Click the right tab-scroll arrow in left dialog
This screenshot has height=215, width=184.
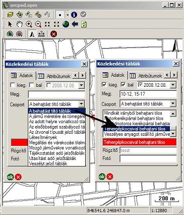point(83,75)
